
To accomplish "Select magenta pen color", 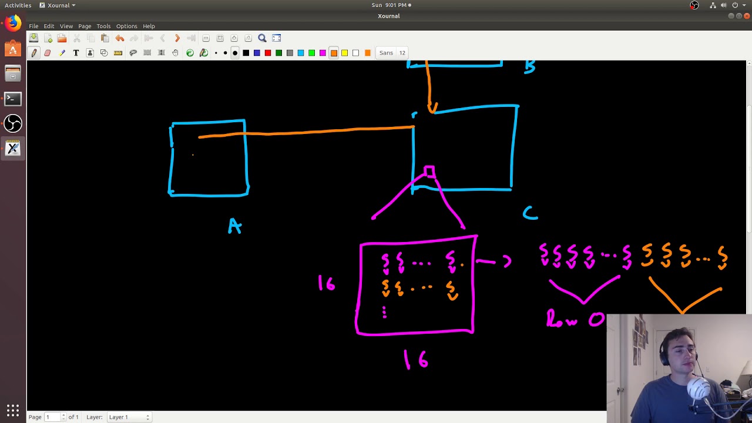I will coord(323,53).
